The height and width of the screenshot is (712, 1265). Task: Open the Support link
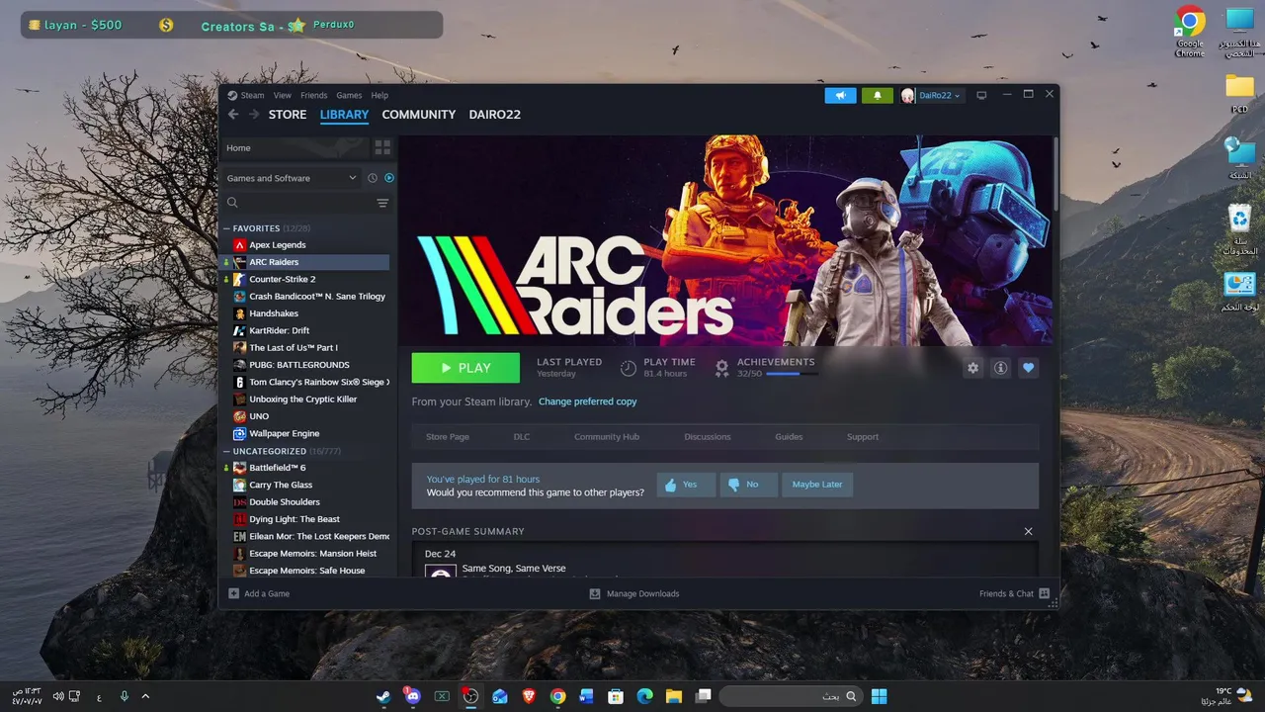point(863,436)
